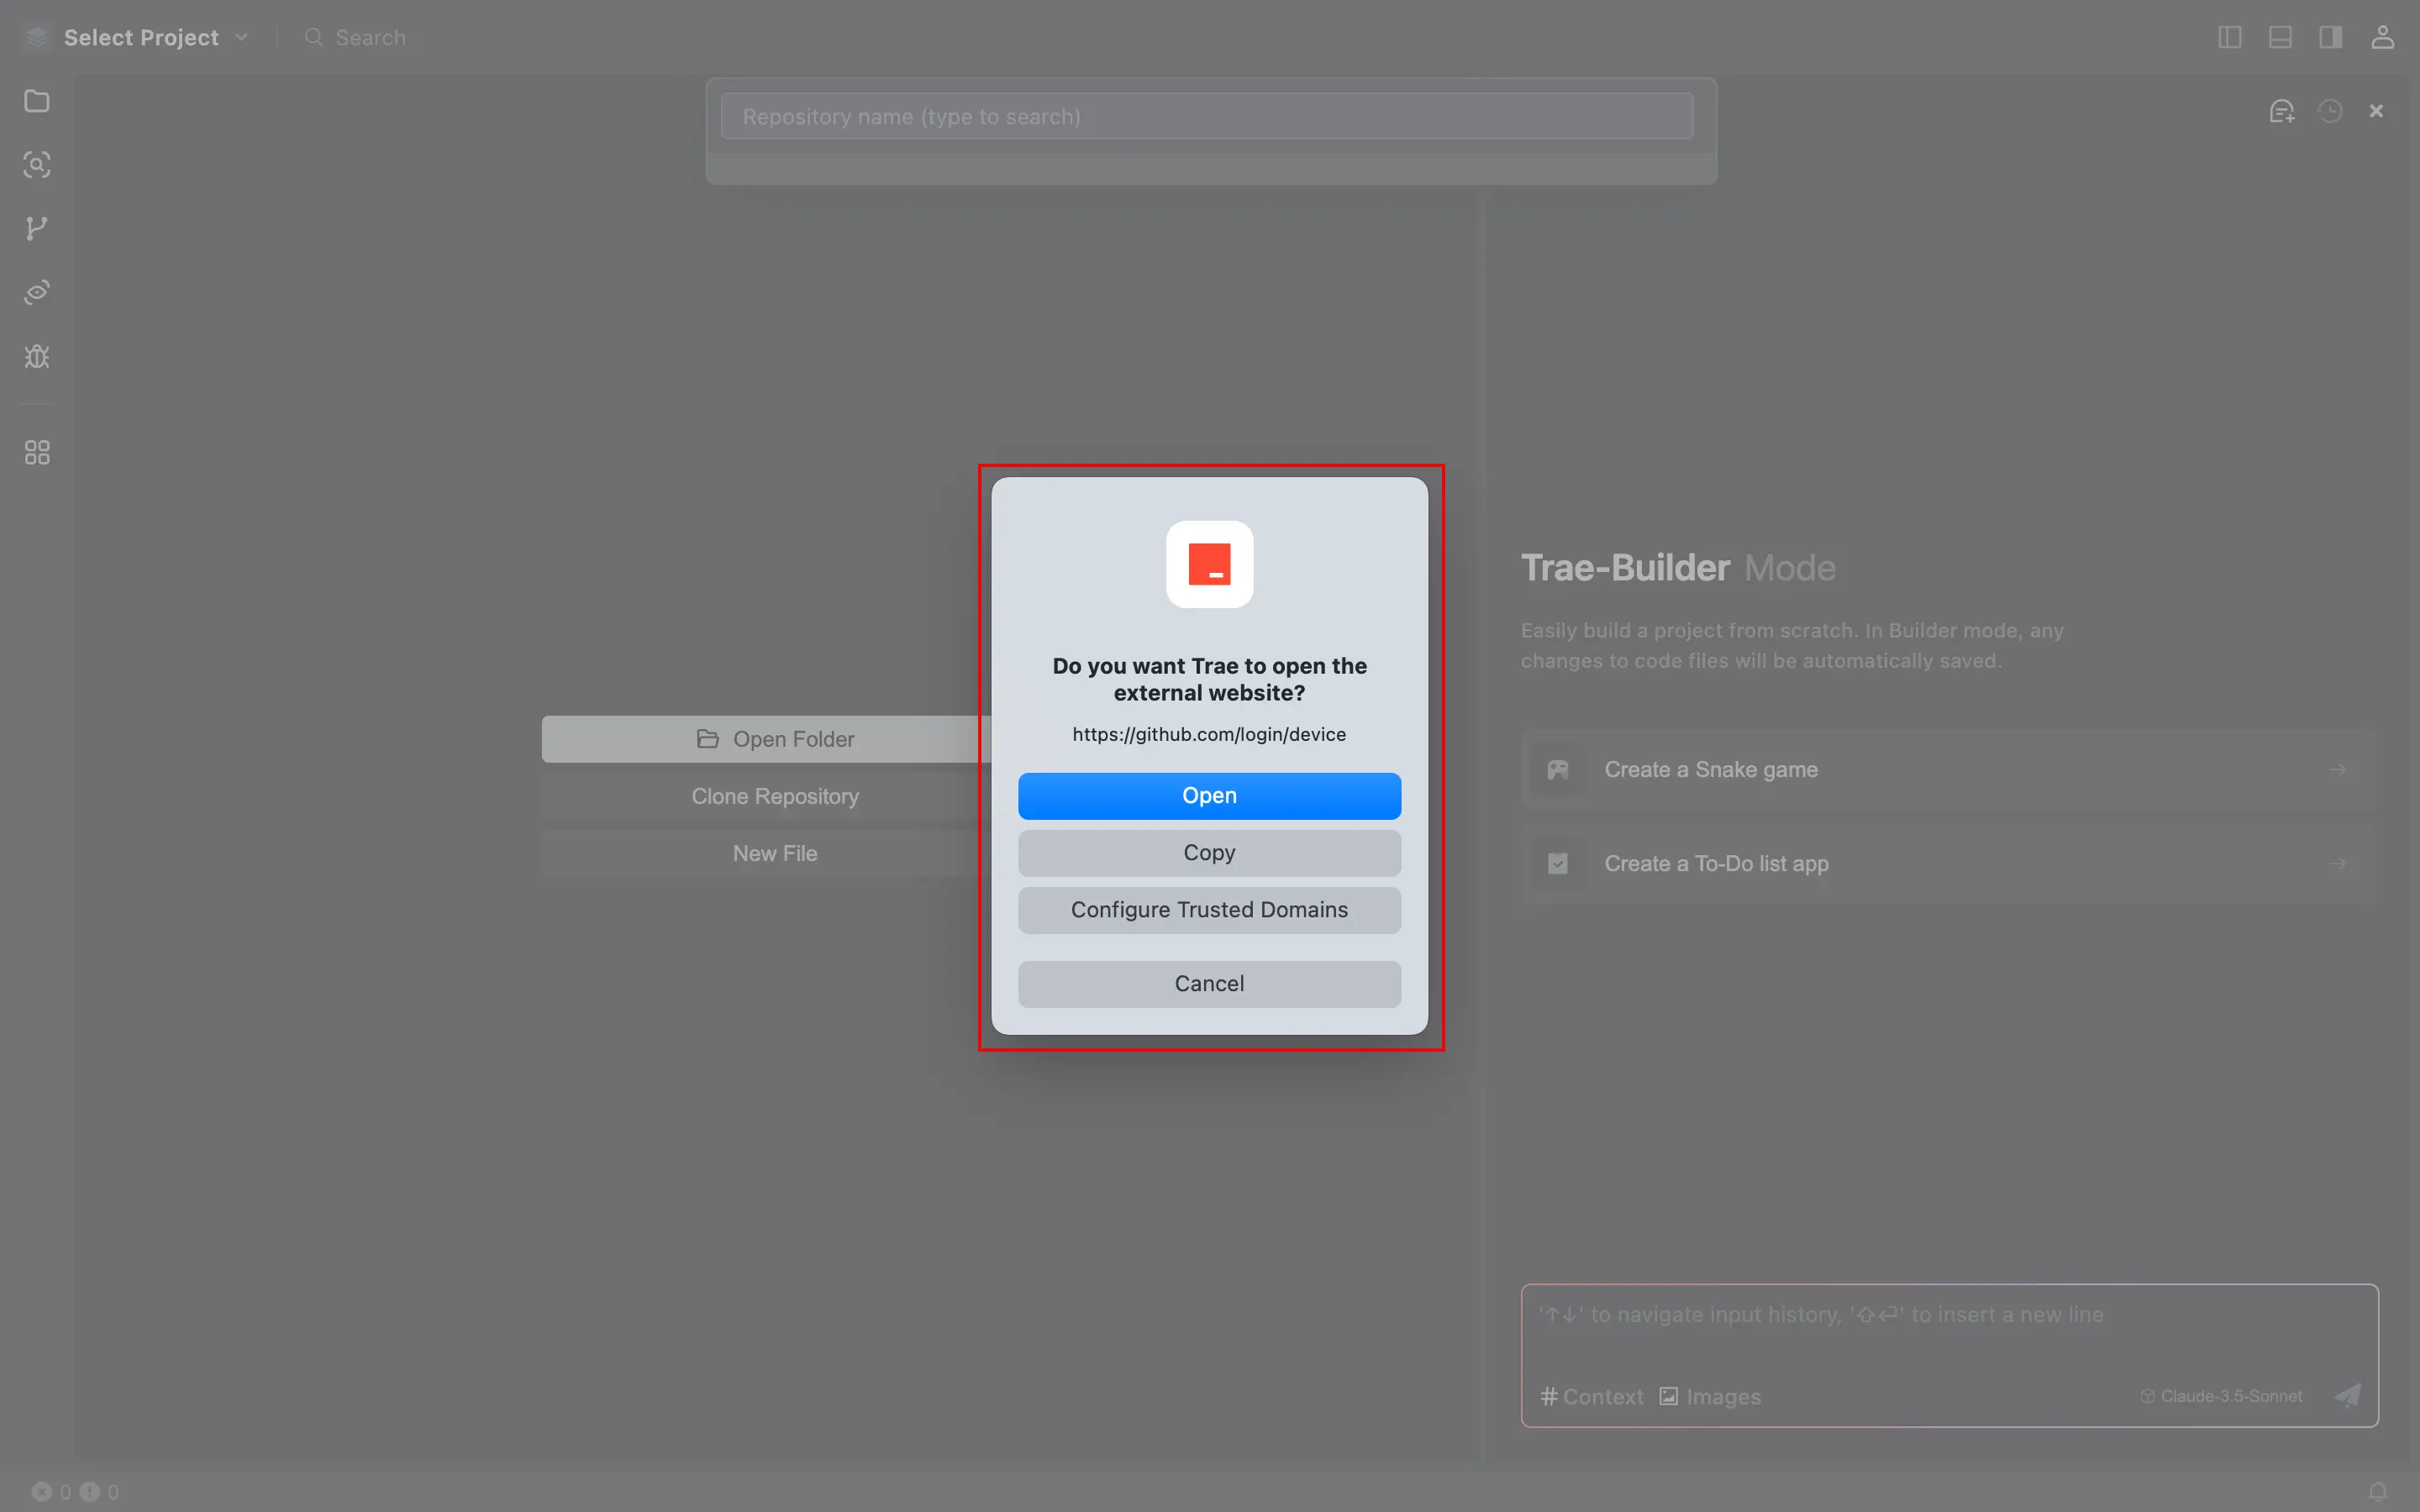Choose Configure Trusted Domains option
Viewport: 2420px width, 1512px height.
[x=1209, y=910]
